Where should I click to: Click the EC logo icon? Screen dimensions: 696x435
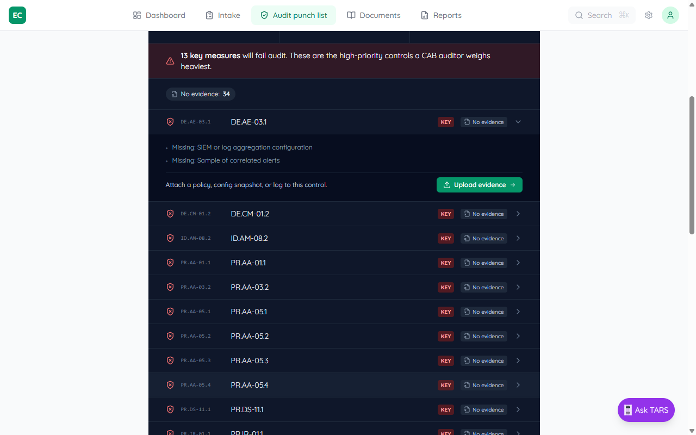coord(17,15)
